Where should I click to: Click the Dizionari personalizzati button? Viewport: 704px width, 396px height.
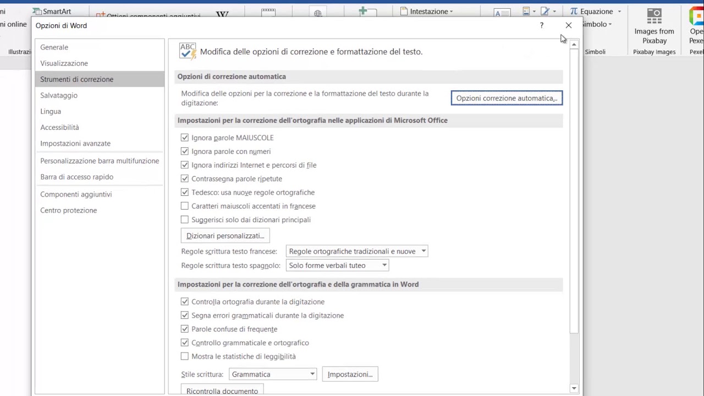point(225,235)
